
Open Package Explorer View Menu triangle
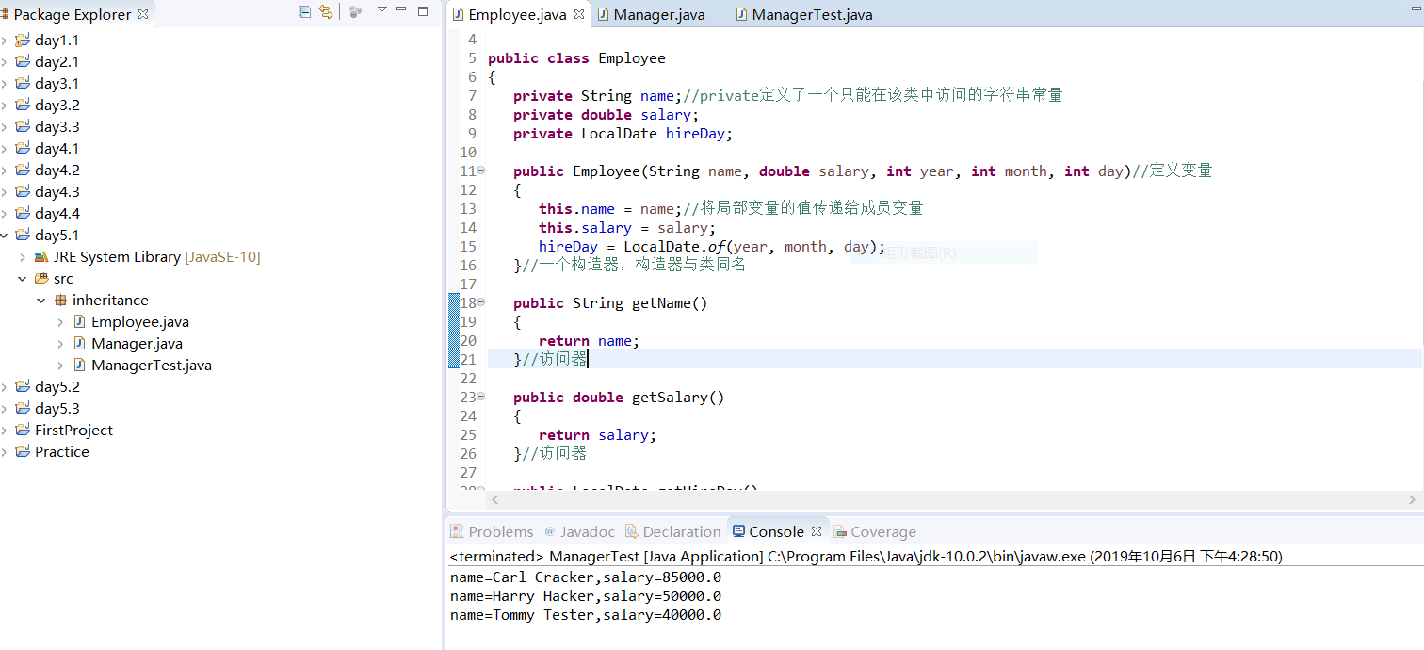click(381, 9)
